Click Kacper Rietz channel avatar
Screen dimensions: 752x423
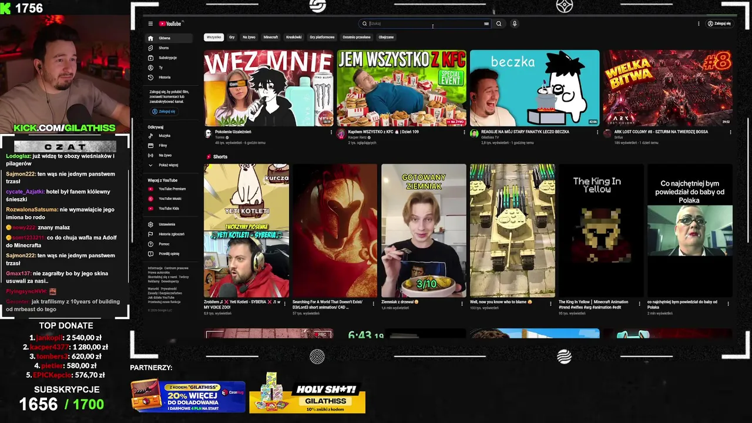pos(341,134)
